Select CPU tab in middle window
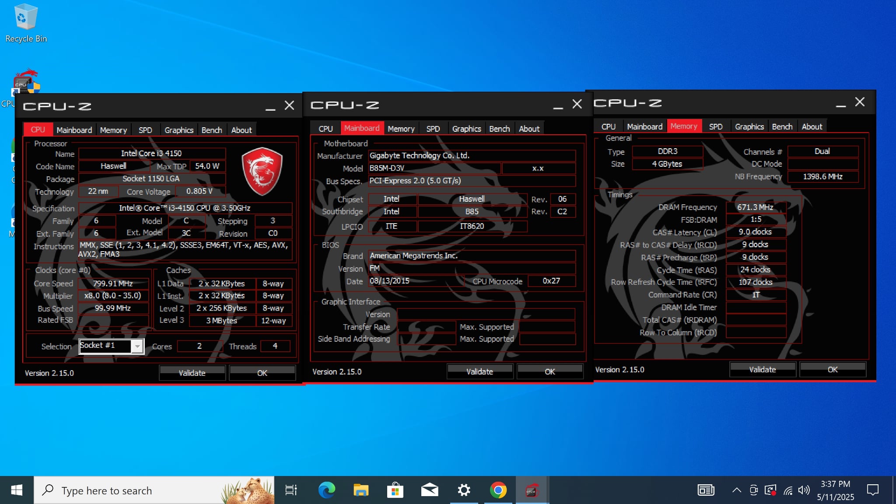 (325, 129)
